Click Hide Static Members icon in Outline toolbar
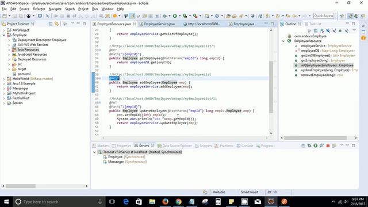This screenshot has height=207, width=368. pos(334,30)
